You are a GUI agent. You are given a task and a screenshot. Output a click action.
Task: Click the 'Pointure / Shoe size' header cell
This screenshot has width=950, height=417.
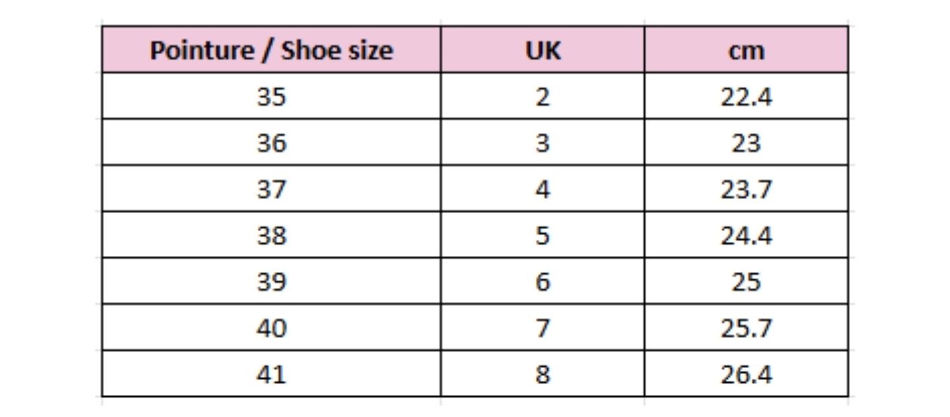pos(271,50)
